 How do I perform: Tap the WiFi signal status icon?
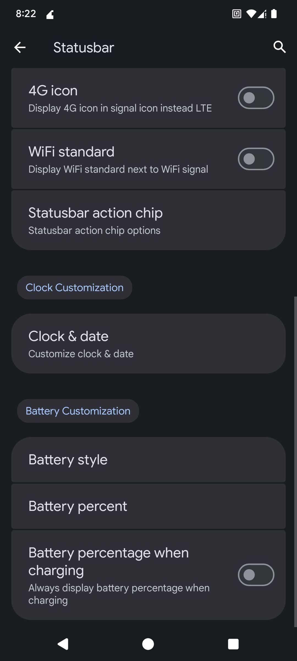251,13
